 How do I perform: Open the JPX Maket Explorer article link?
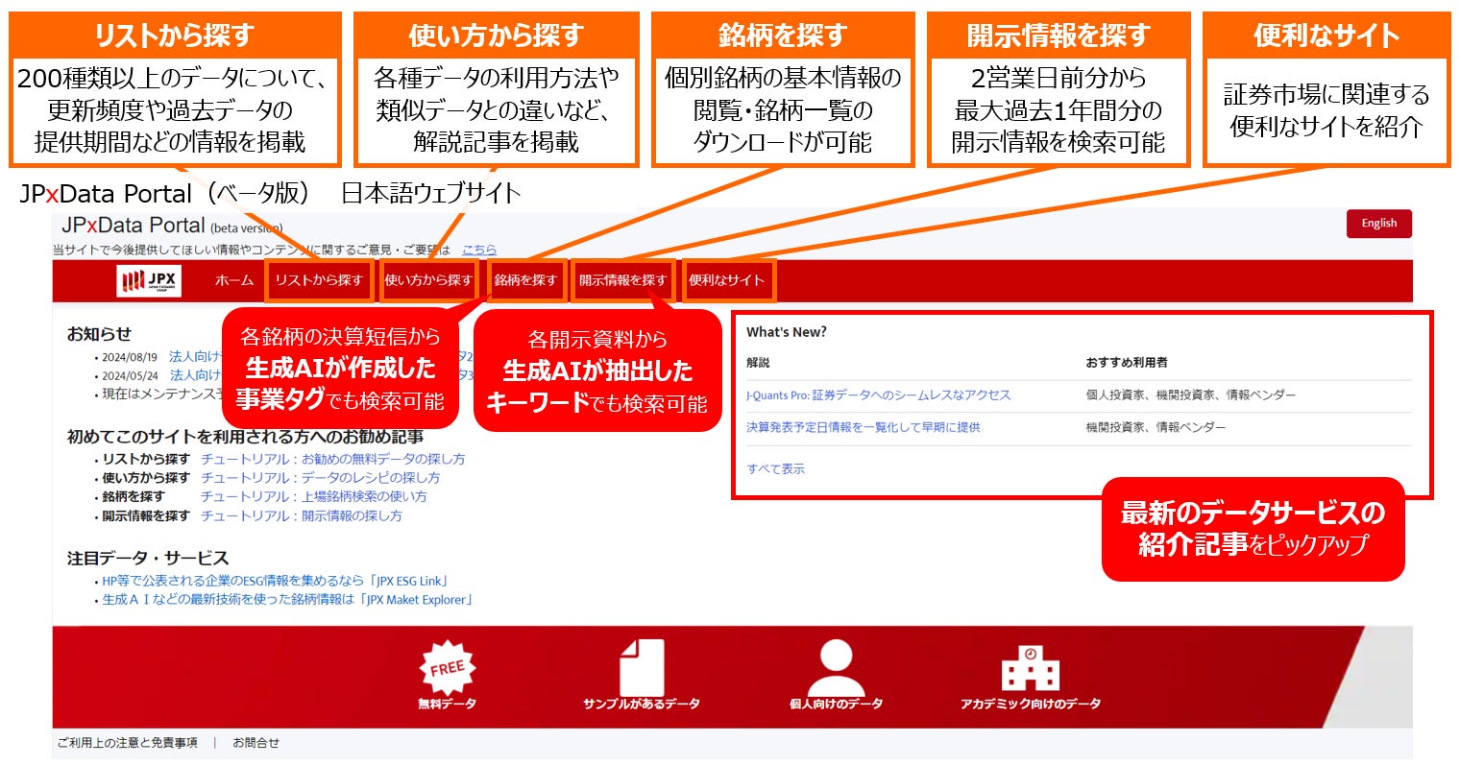pos(287,600)
